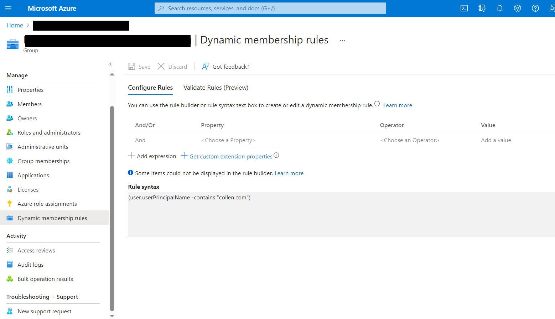Switch to Validate Rules (Preview) tab

(216, 88)
